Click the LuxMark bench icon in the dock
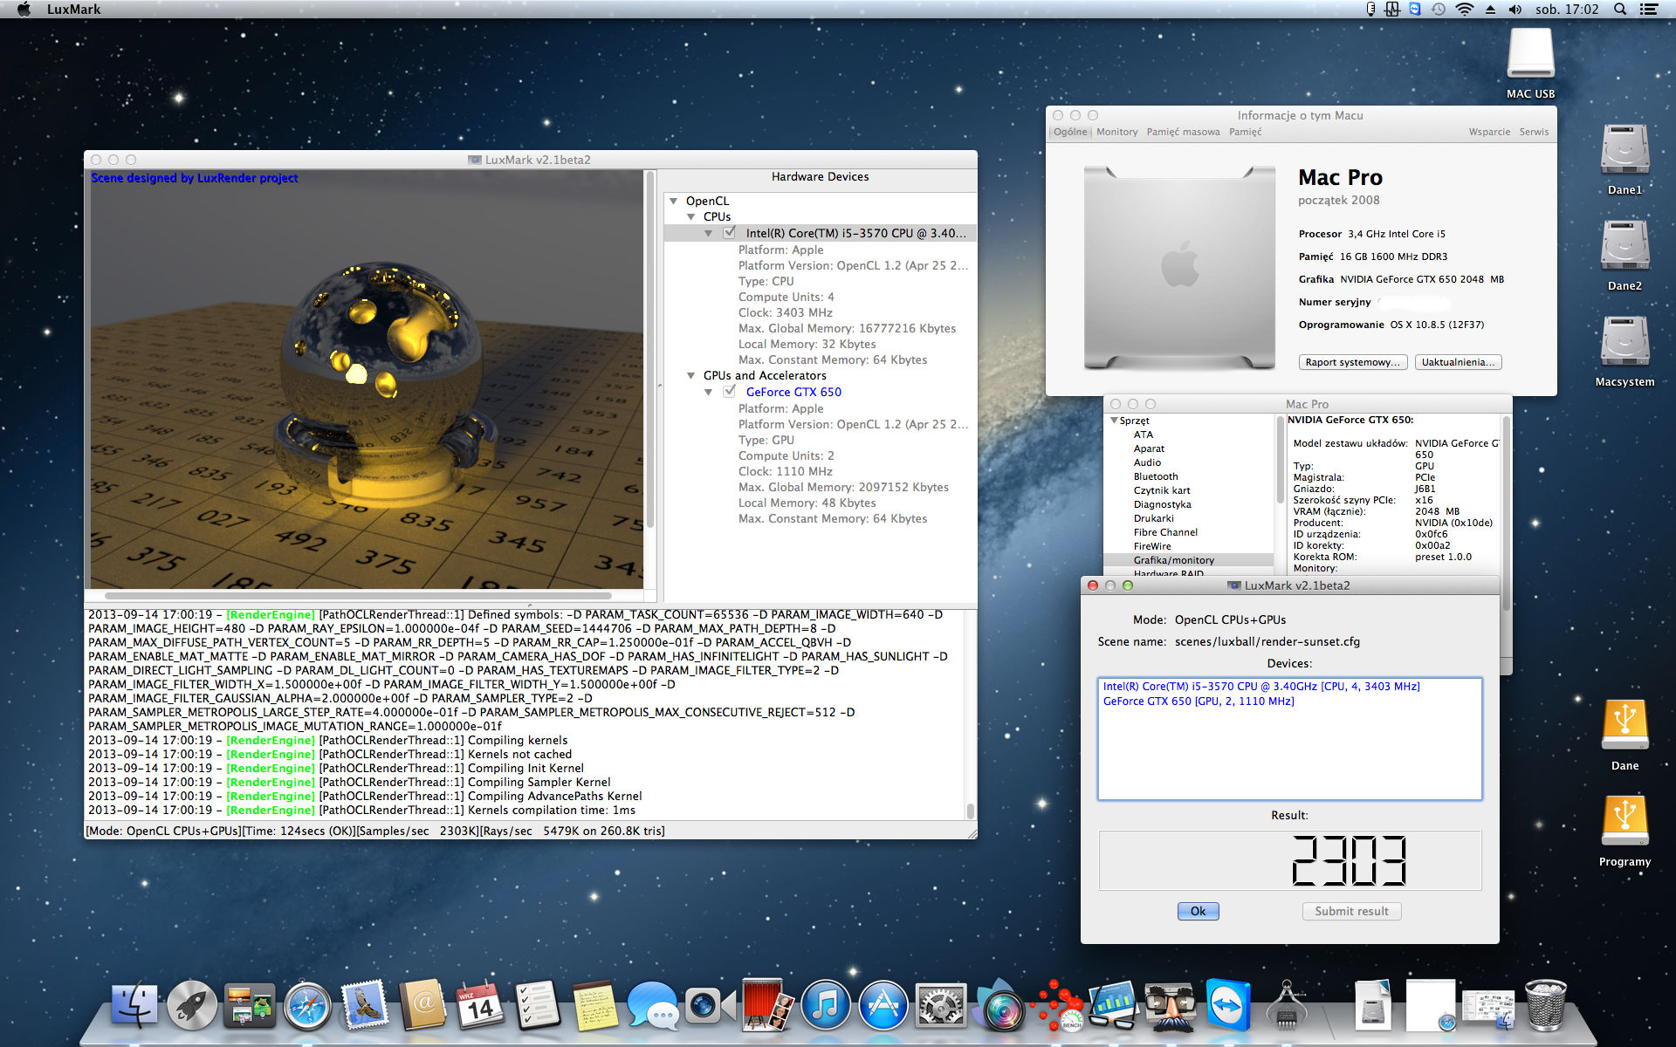 tap(1056, 1005)
